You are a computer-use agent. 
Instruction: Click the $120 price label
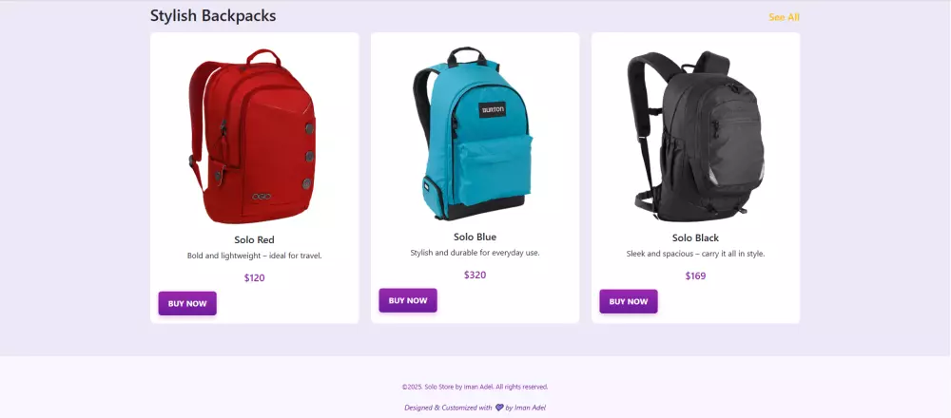pyautogui.click(x=254, y=278)
